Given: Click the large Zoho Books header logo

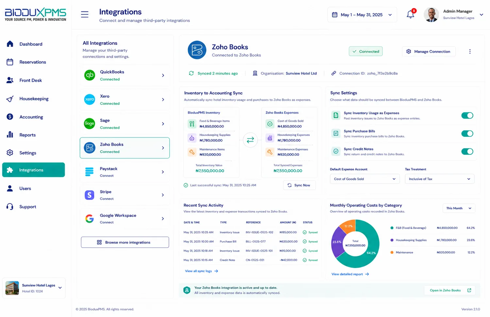Looking at the screenshot, I should click(197, 50).
